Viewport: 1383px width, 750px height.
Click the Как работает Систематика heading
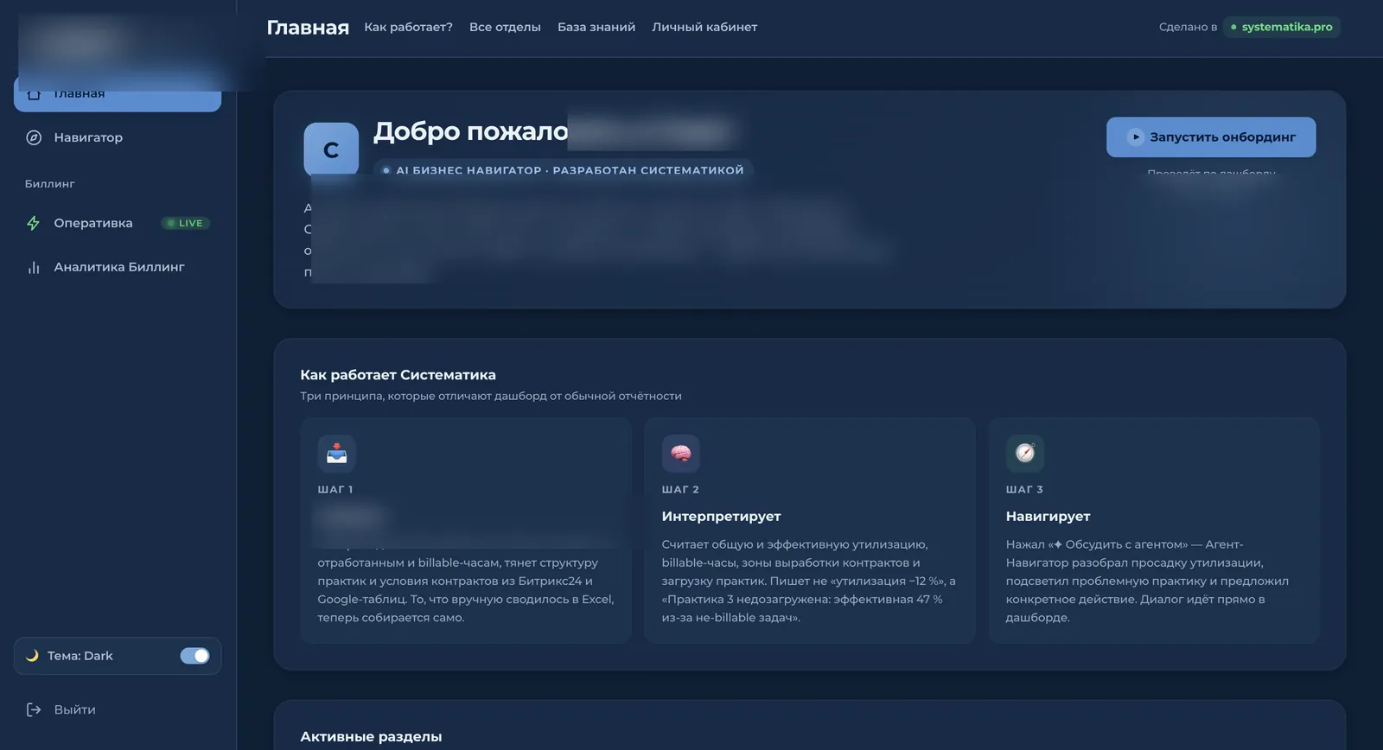point(398,375)
